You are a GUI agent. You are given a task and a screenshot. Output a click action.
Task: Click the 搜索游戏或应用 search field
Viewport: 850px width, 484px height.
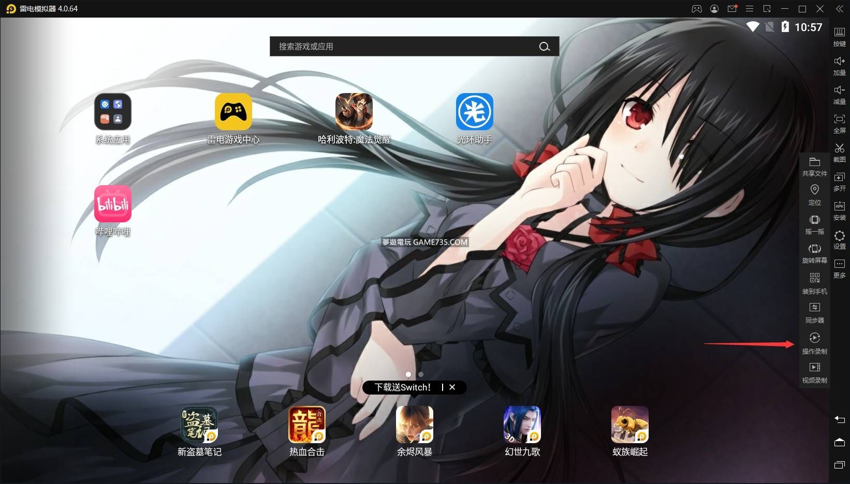pyautogui.click(x=404, y=47)
